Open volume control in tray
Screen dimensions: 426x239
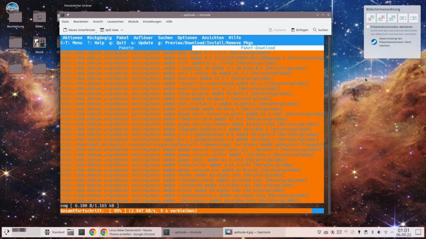pyautogui.click(x=379, y=232)
